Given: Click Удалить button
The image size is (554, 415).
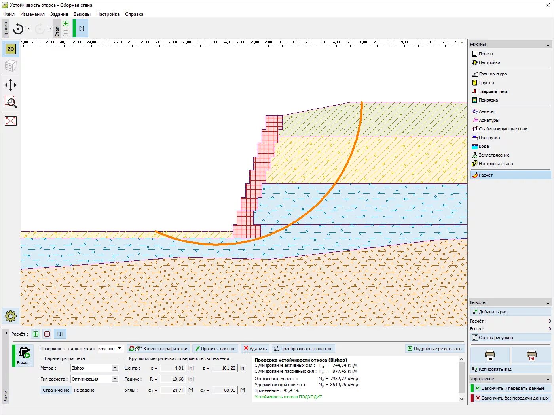Looking at the screenshot, I should pos(255,349).
